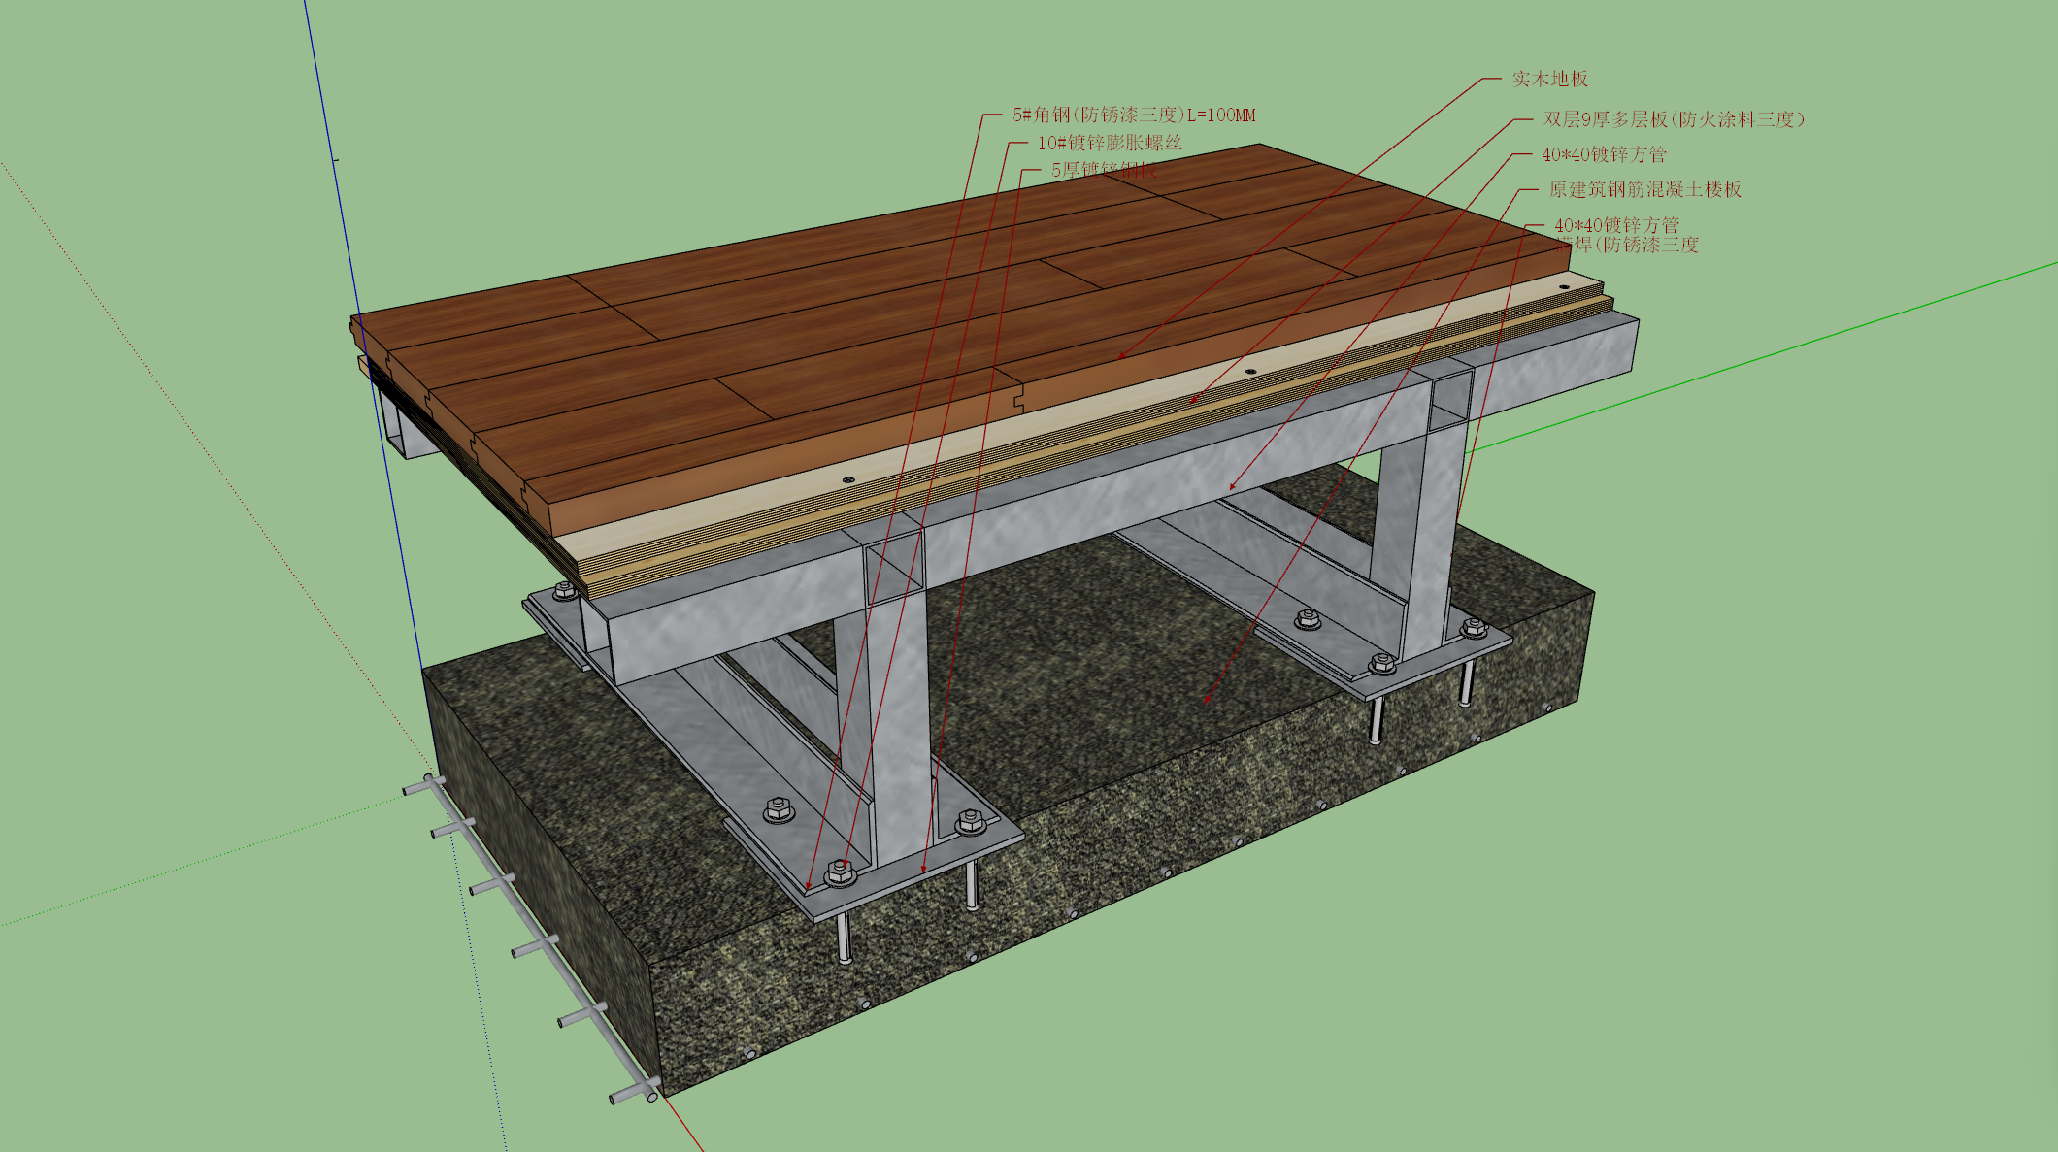Viewport: 2058px width, 1152px height.
Task: Select the 实木地板 annotation label
Action: [1549, 79]
